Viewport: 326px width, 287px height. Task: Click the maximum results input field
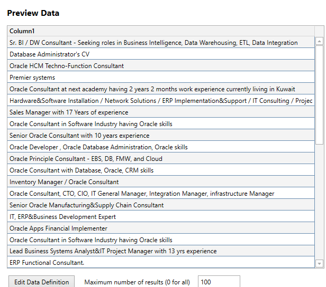pos(219,282)
